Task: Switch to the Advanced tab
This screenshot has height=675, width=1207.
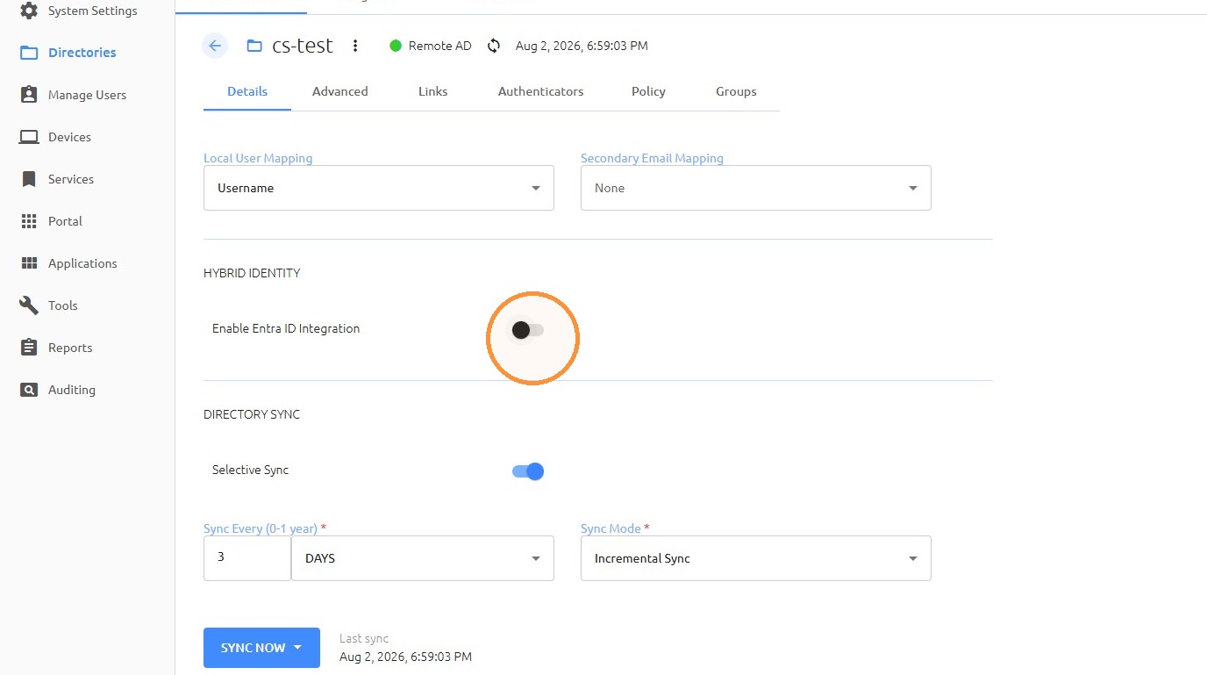Action: pyautogui.click(x=340, y=91)
